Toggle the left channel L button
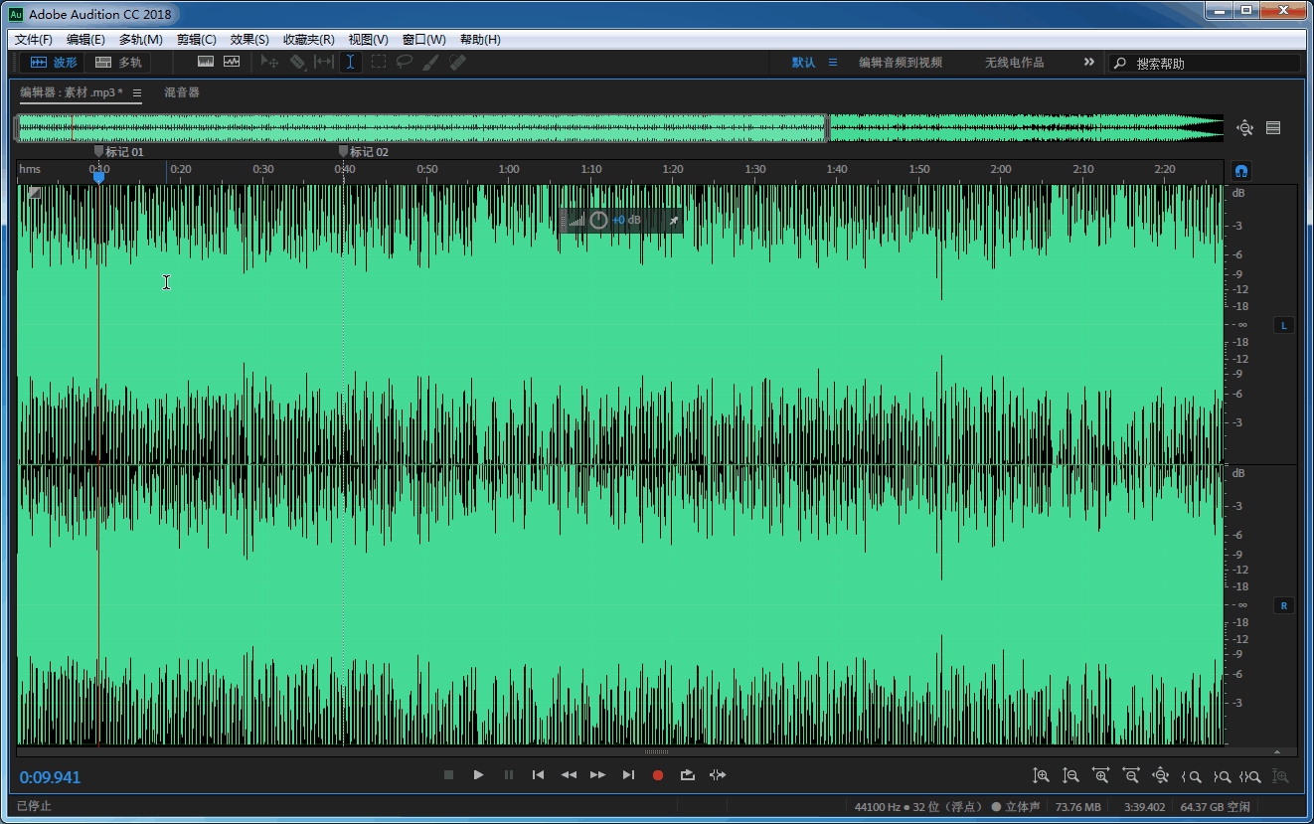 click(1283, 325)
